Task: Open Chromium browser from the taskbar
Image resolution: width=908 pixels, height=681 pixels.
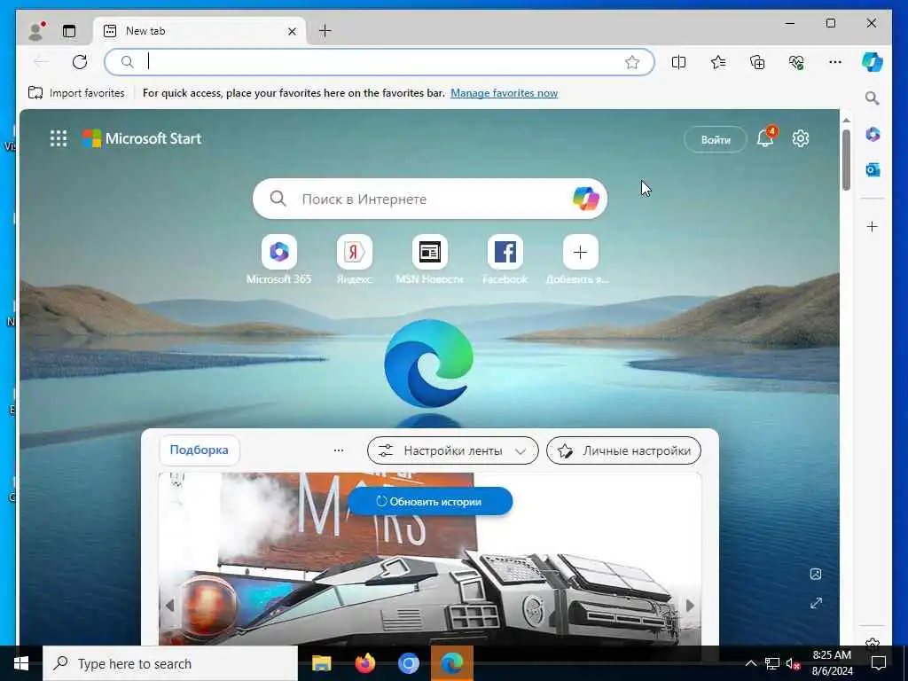Action: click(x=408, y=663)
